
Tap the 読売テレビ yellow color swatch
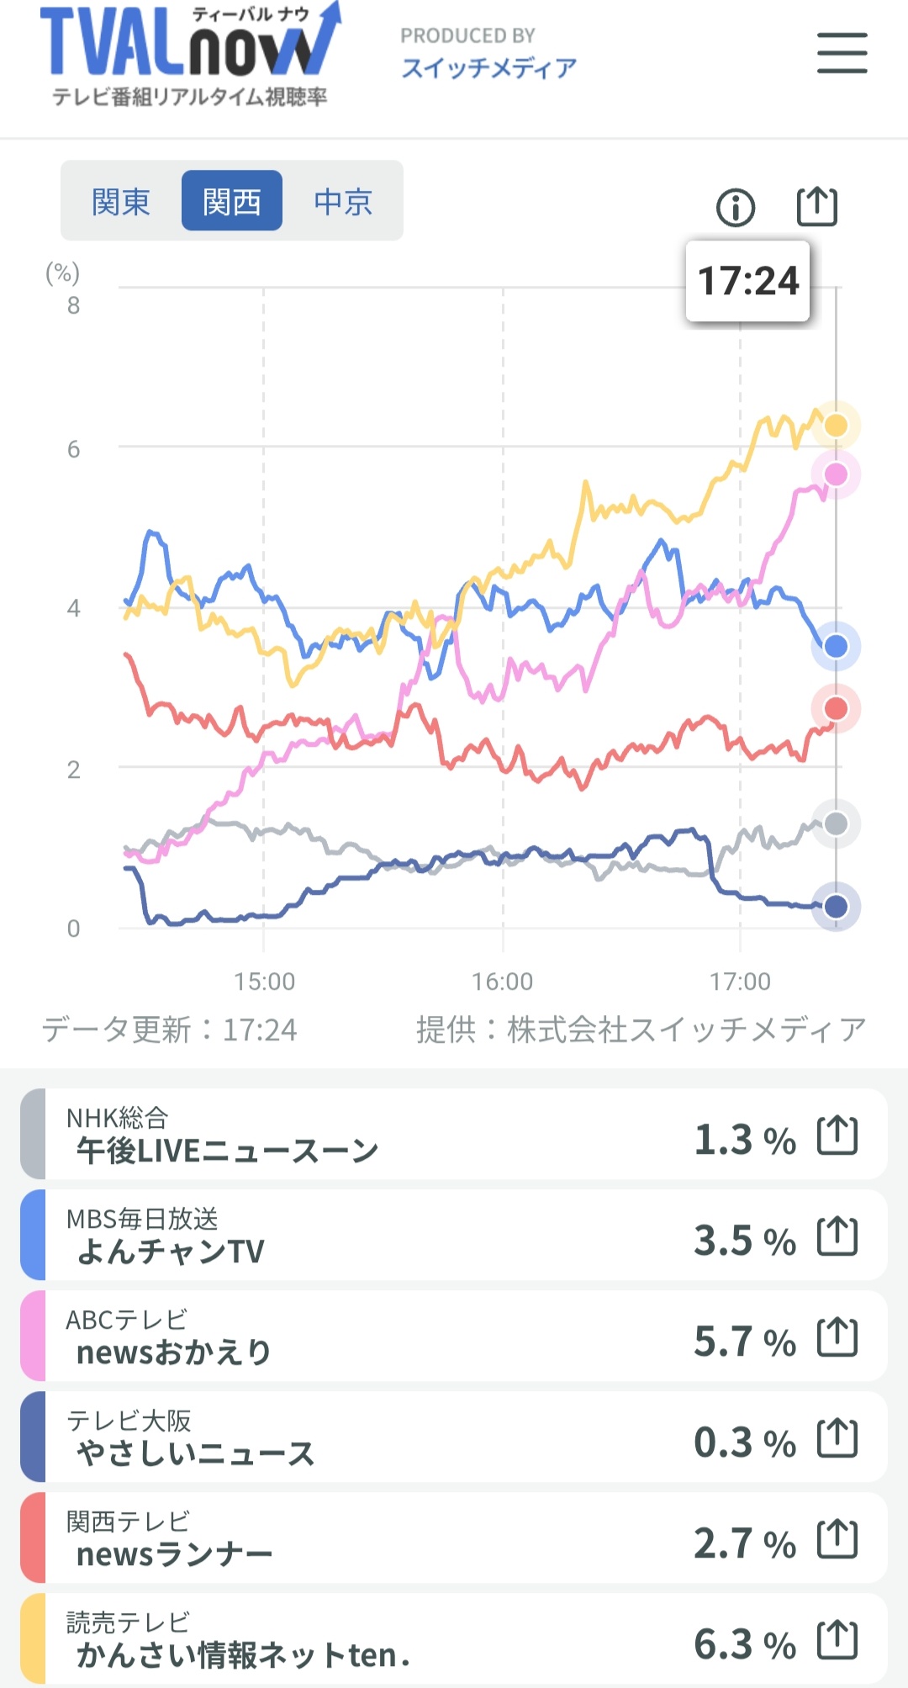[33, 1639]
